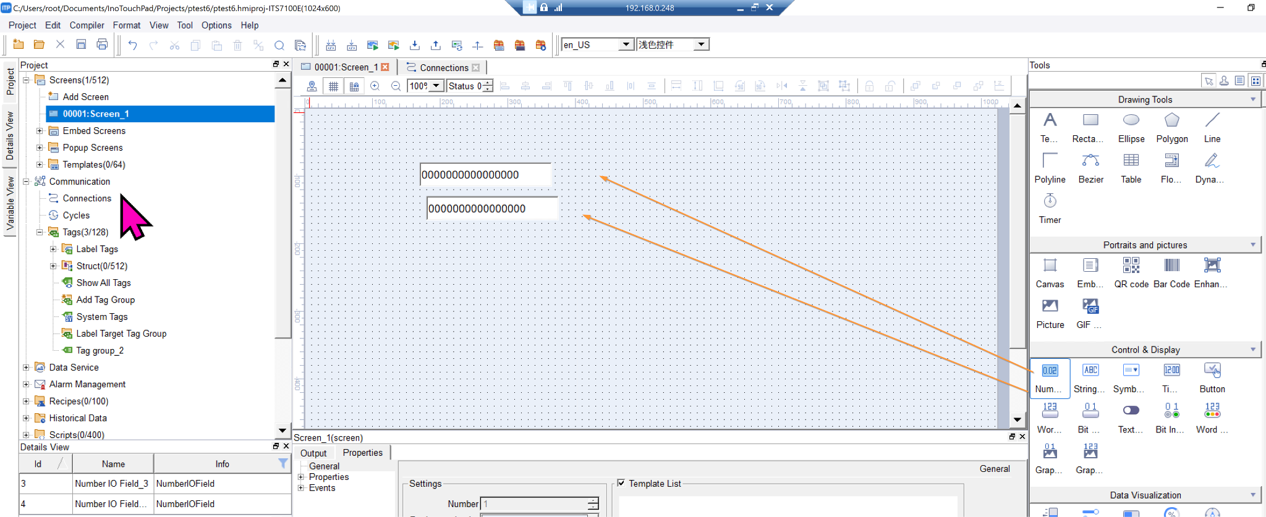Collapse the Drawing Tools section
The height and width of the screenshot is (517, 1266).
1253,99
